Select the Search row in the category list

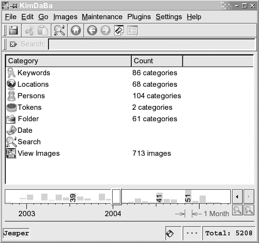129,142
